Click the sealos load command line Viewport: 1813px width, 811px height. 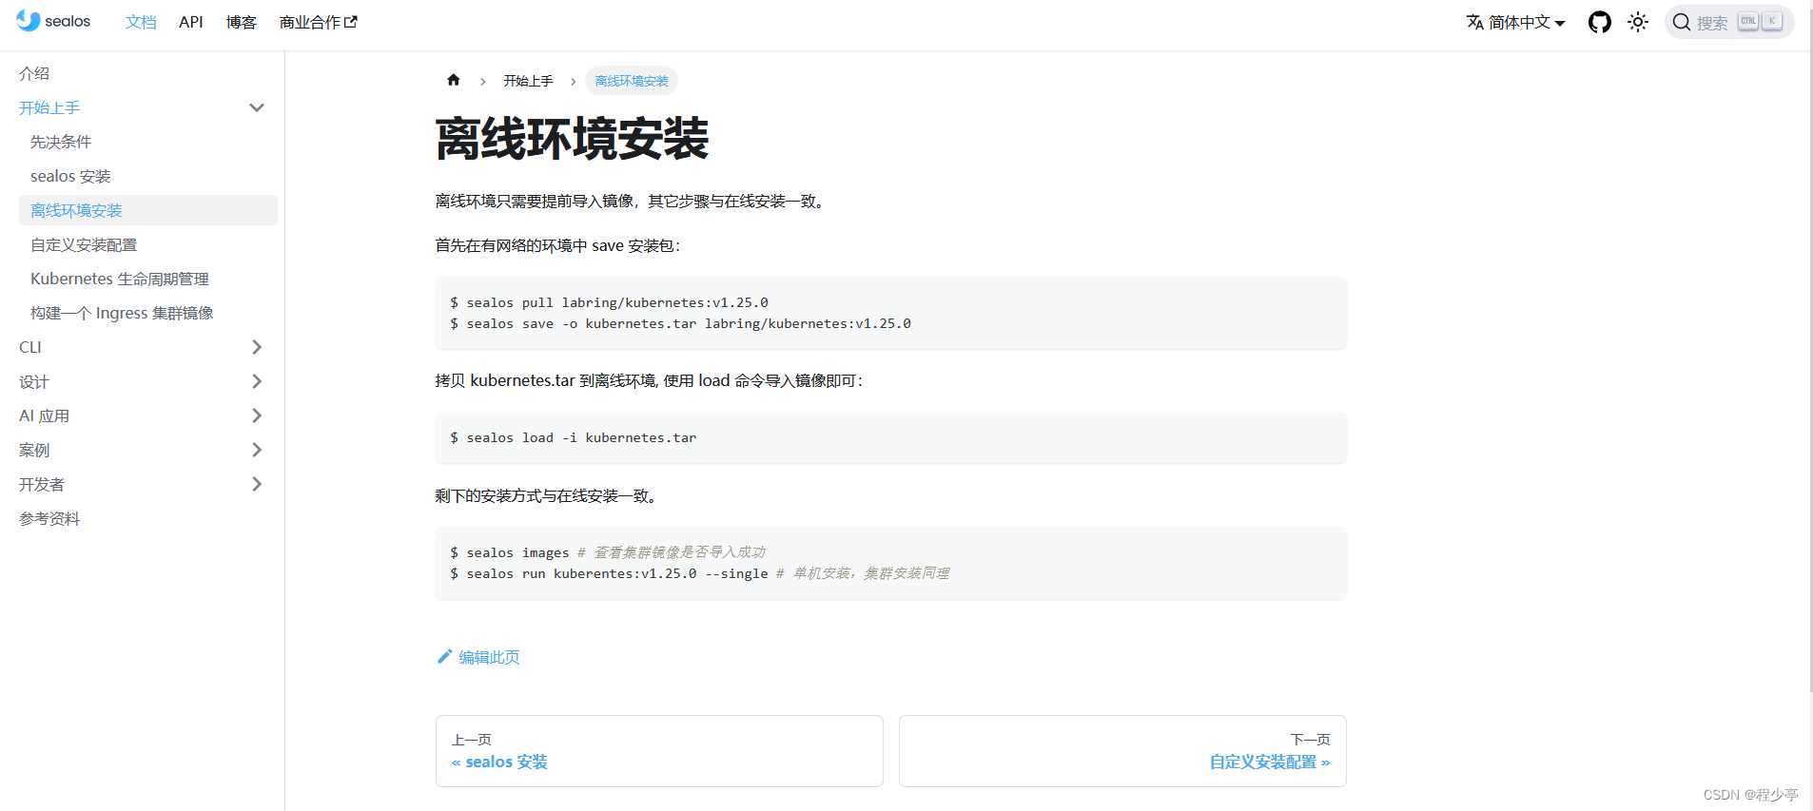pyautogui.click(x=573, y=437)
